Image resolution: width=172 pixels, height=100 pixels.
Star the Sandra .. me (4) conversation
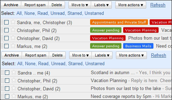click(x=14, y=72)
